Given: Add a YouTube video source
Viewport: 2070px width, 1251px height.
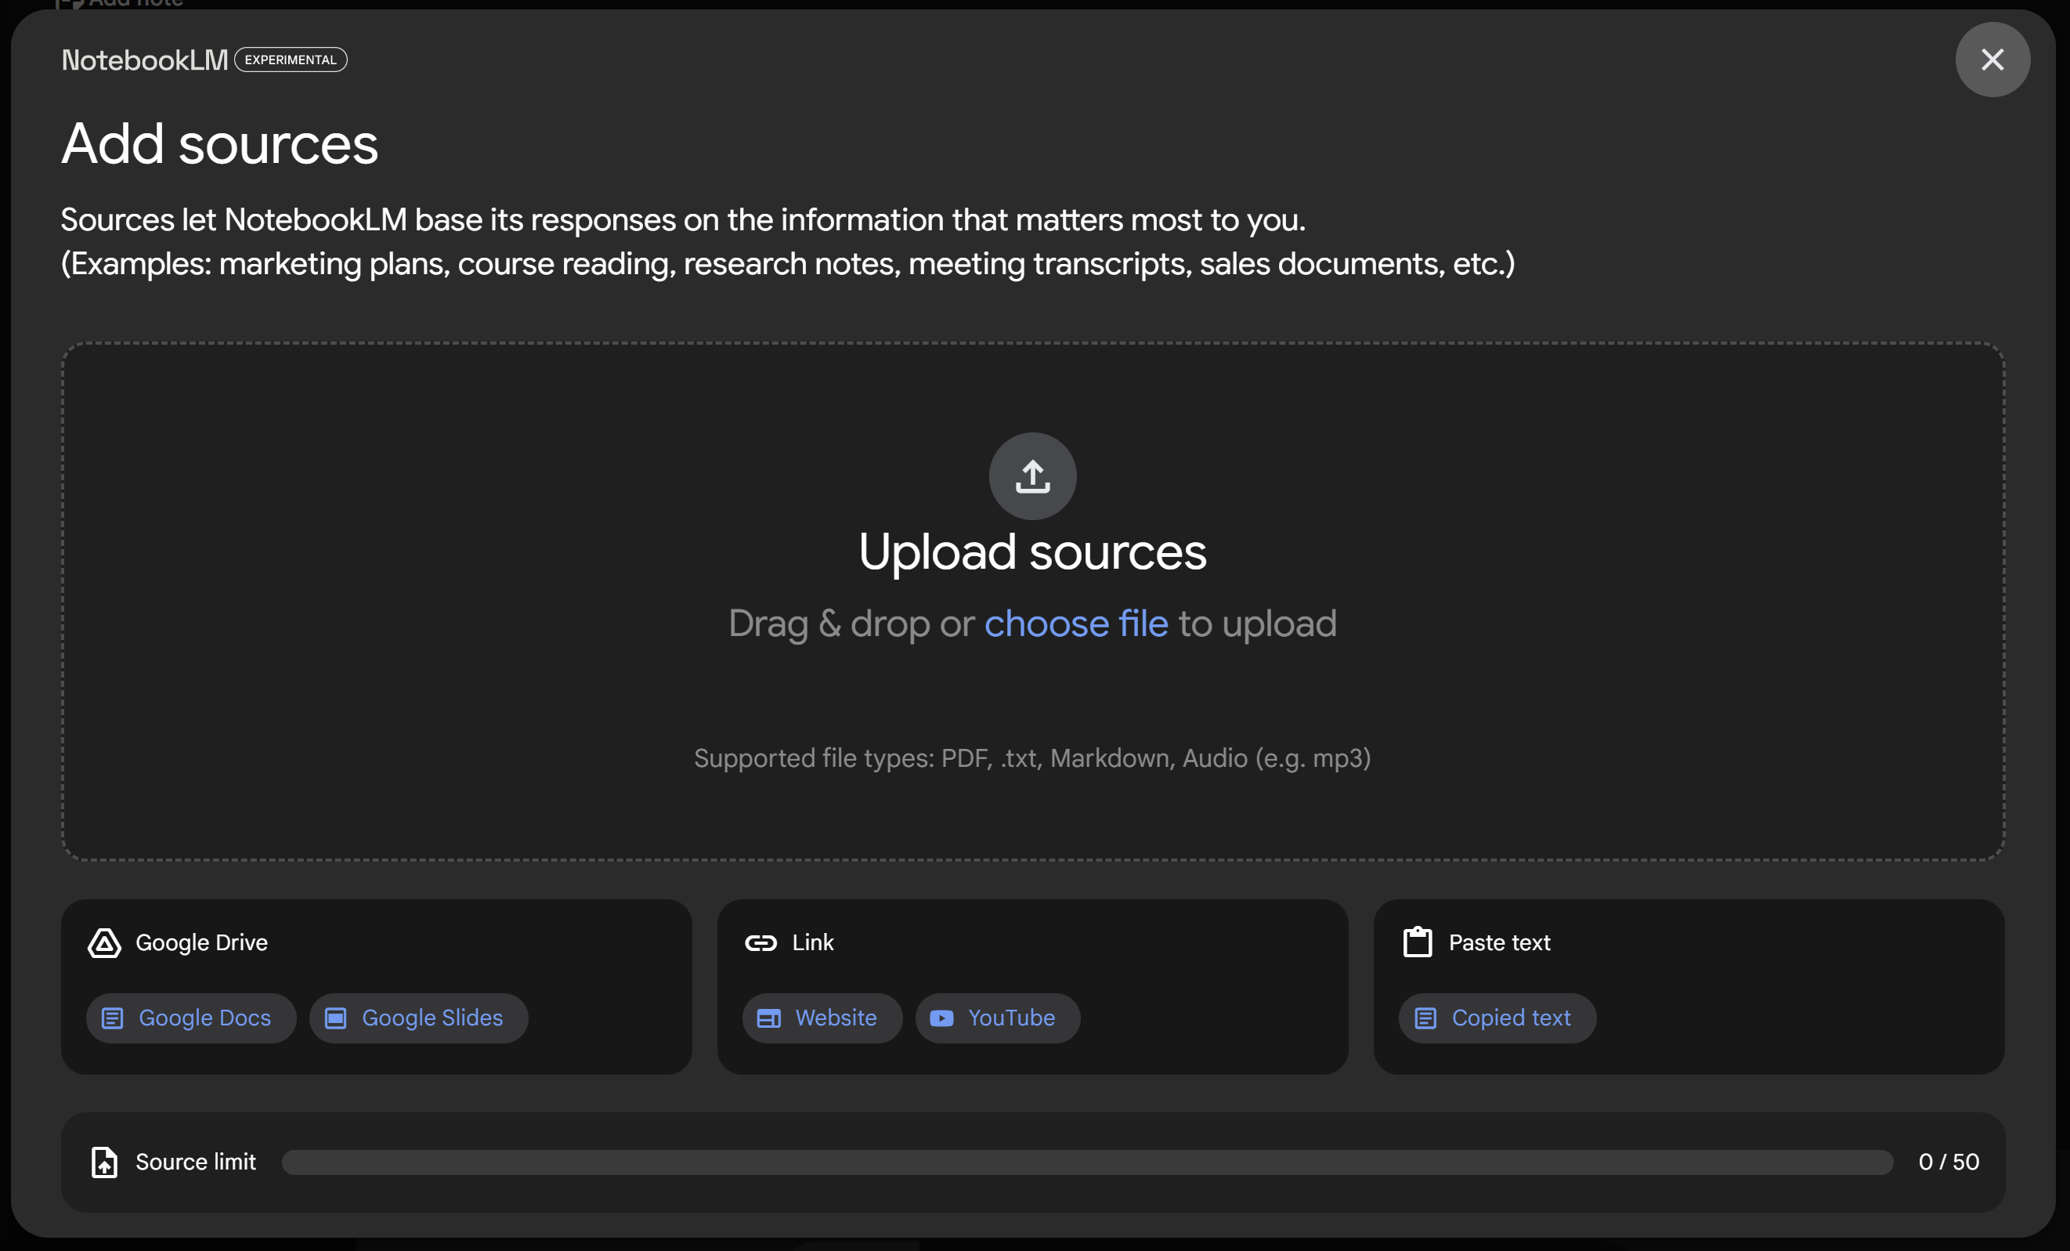Looking at the screenshot, I should point(997,1018).
